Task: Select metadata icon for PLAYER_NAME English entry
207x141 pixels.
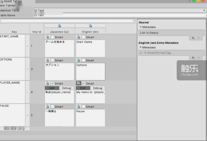Action: [x=79, y=83]
